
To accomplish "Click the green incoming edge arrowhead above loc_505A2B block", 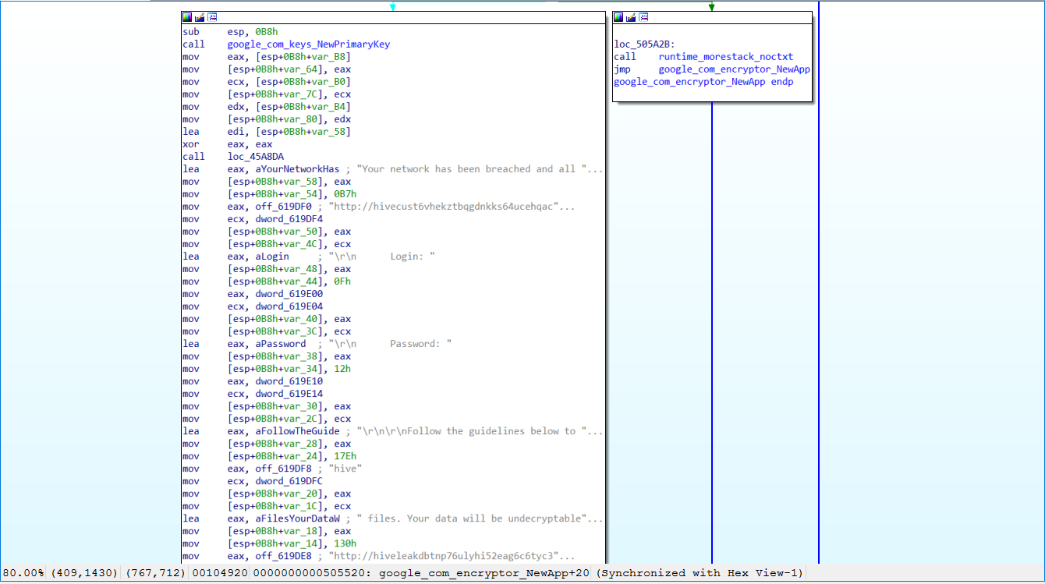I will point(711,7).
